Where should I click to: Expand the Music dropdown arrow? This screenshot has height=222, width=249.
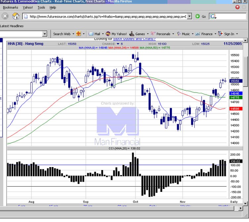[193, 34]
